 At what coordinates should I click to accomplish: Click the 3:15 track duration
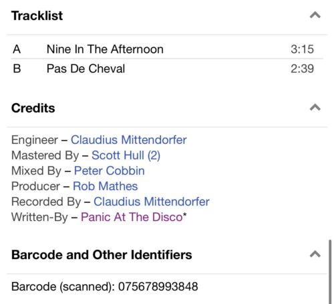pyautogui.click(x=302, y=49)
